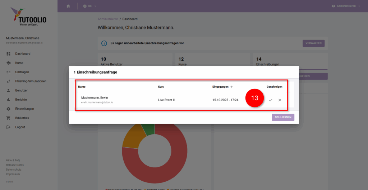Open Phishing-Simulationen in sidebar

click(31, 81)
